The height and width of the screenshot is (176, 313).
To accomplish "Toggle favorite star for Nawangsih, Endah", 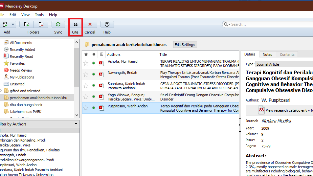I will pos(86,75).
